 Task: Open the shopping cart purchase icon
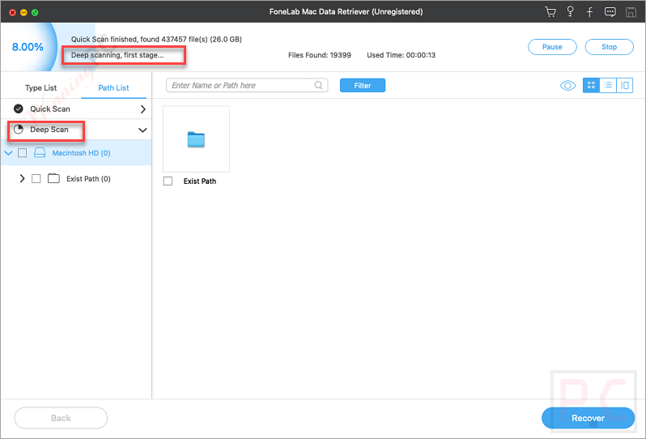click(550, 11)
